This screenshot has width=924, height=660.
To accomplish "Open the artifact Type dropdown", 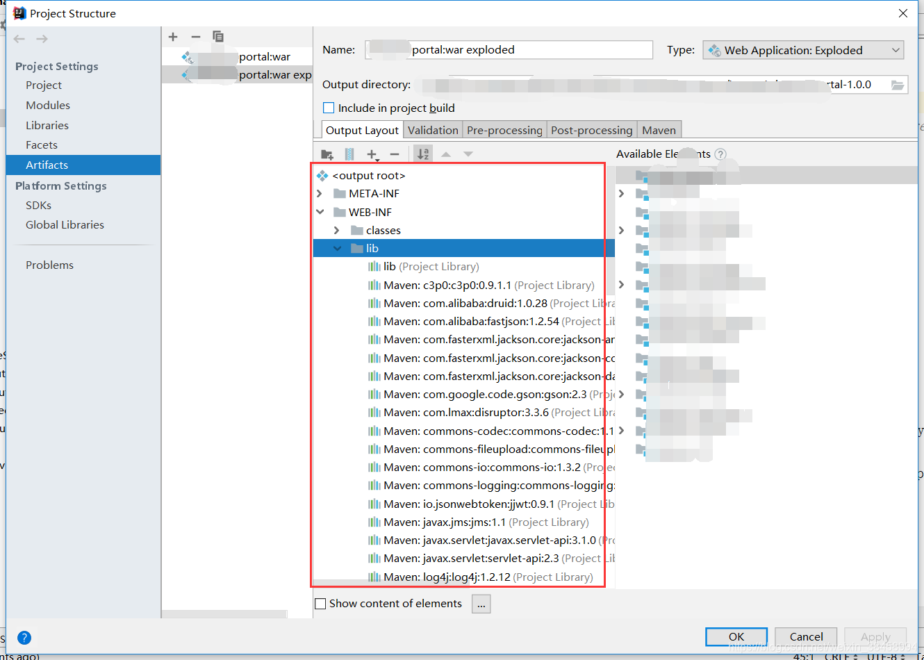I will click(804, 50).
